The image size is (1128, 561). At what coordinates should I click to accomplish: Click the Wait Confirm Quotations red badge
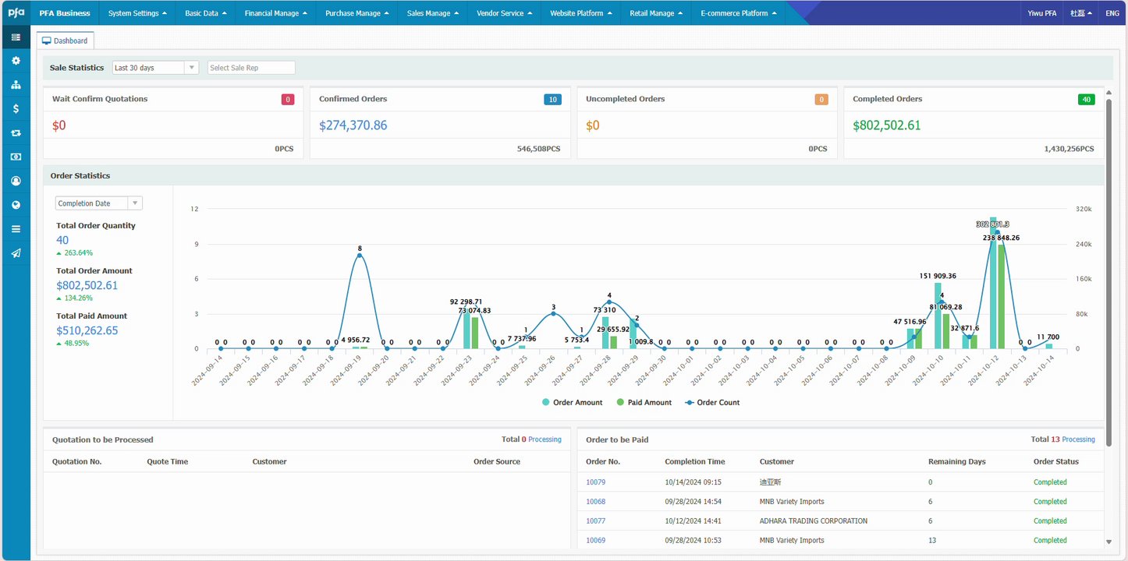tap(288, 100)
